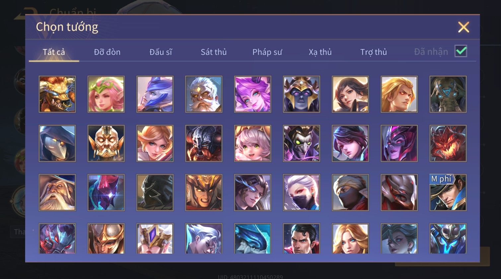Screen dimensions: 501x279
Task: Go to the Trợ thủ tab
Action: [x=374, y=52]
